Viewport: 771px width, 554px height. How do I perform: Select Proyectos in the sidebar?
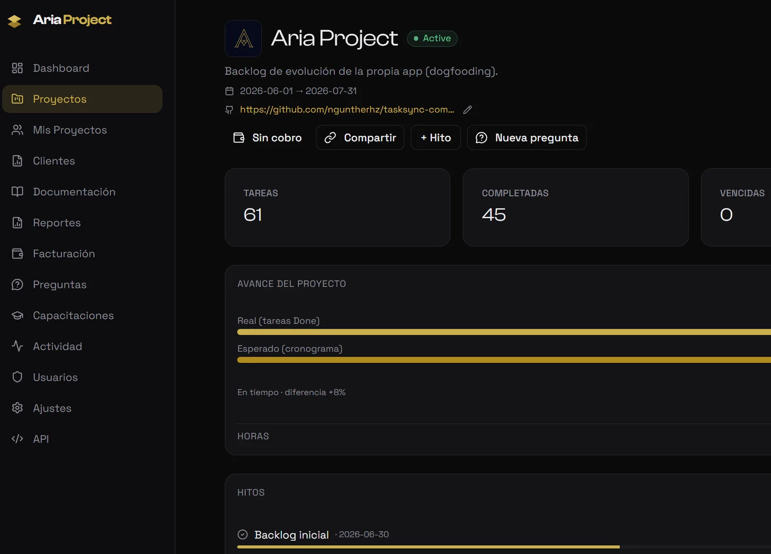(82, 99)
